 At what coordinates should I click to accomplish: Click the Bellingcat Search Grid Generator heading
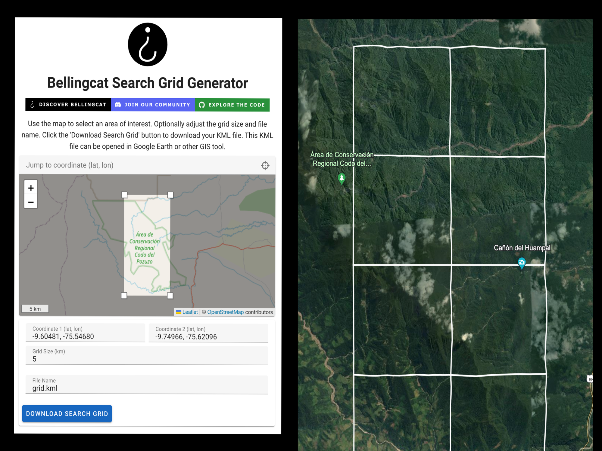pos(148,83)
